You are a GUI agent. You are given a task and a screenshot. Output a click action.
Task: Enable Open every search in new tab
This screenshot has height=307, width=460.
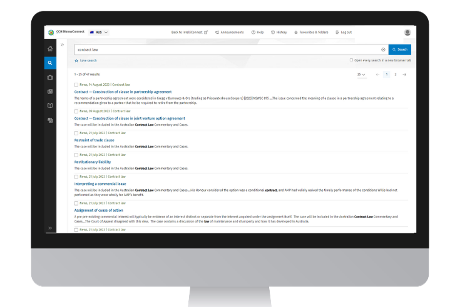point(352,61)
